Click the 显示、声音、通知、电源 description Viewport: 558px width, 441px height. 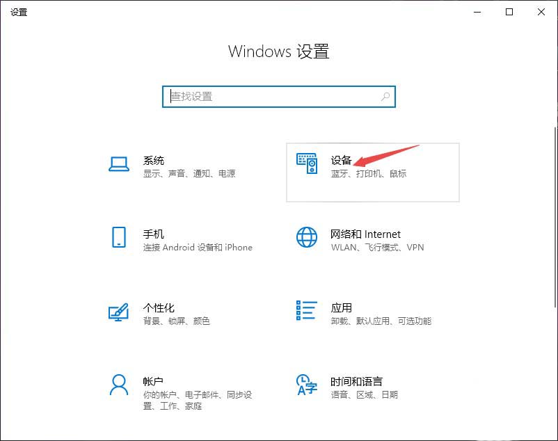click(189, 174)
